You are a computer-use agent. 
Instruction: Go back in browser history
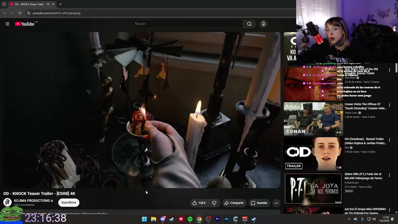(x=5, y=13)
